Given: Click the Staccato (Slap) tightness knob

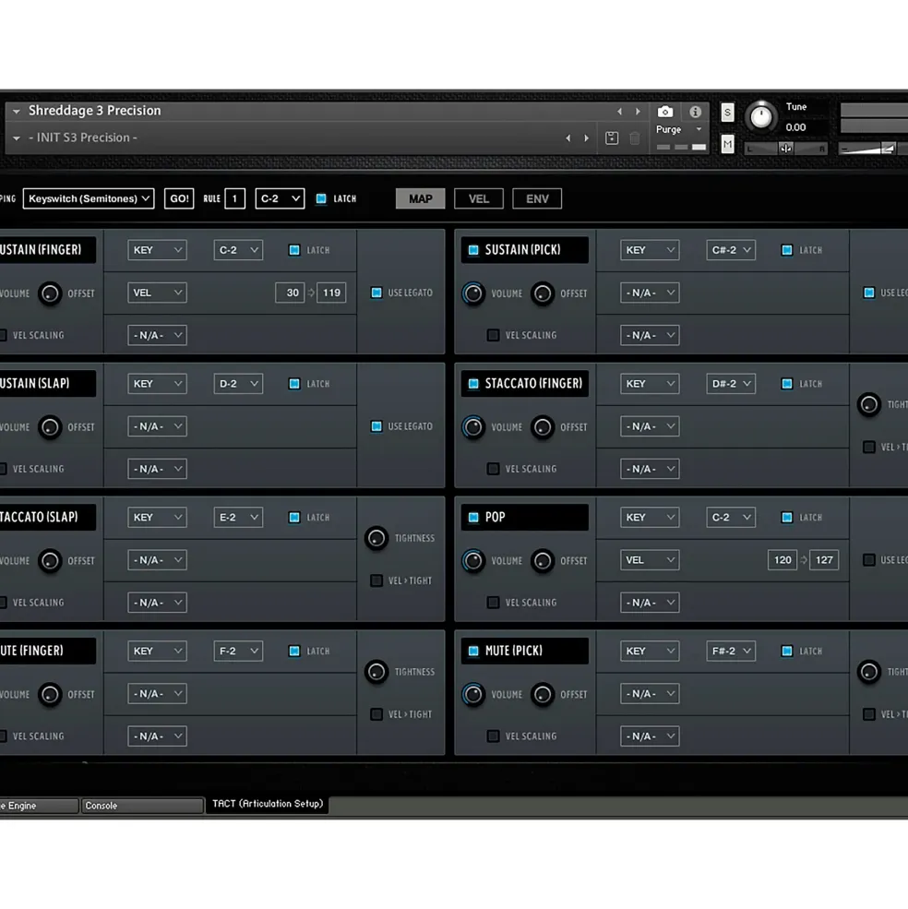Looking at the screenshot, I should (x=376, y=538).
